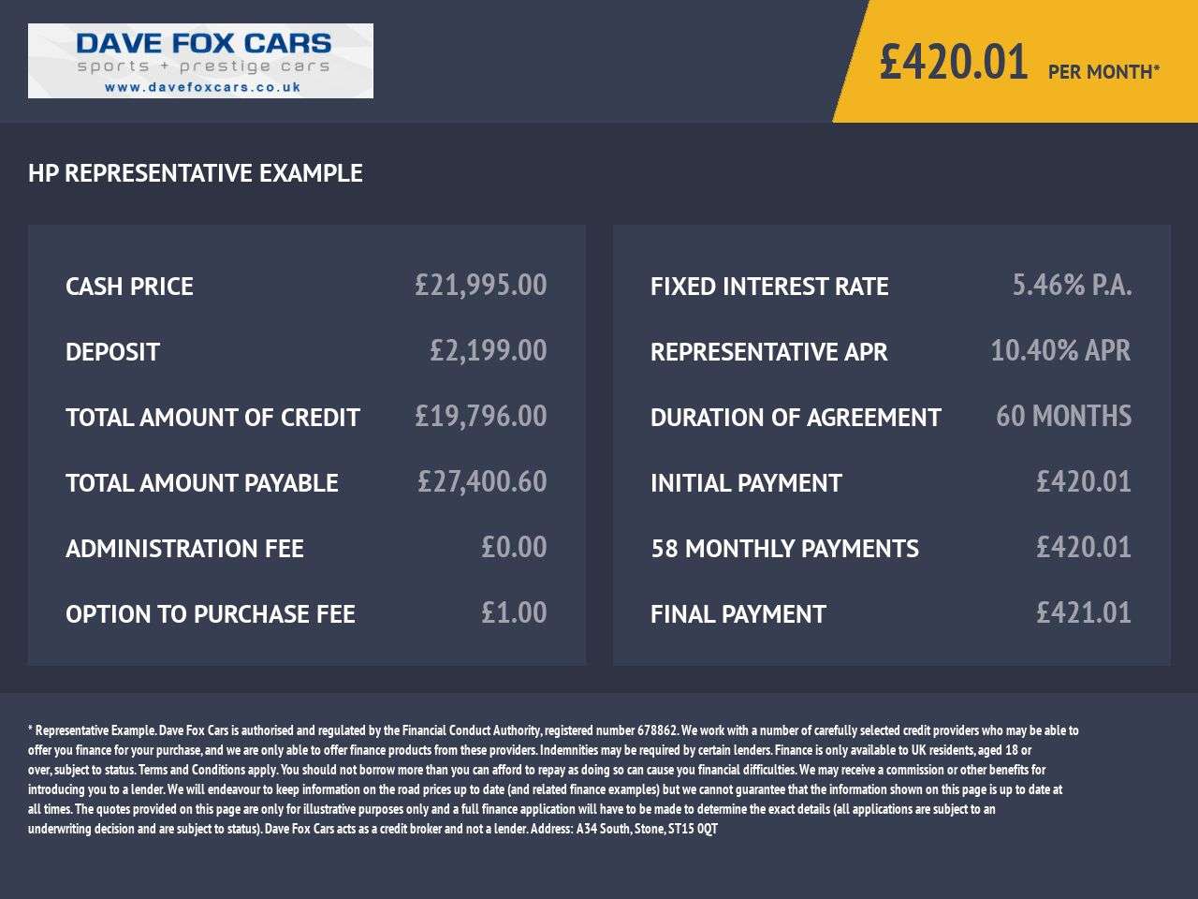1198x899 pixels.
Task: Click the Cash Price value £21,995.00
Action: pyautogui.click(x=480, y=286)
